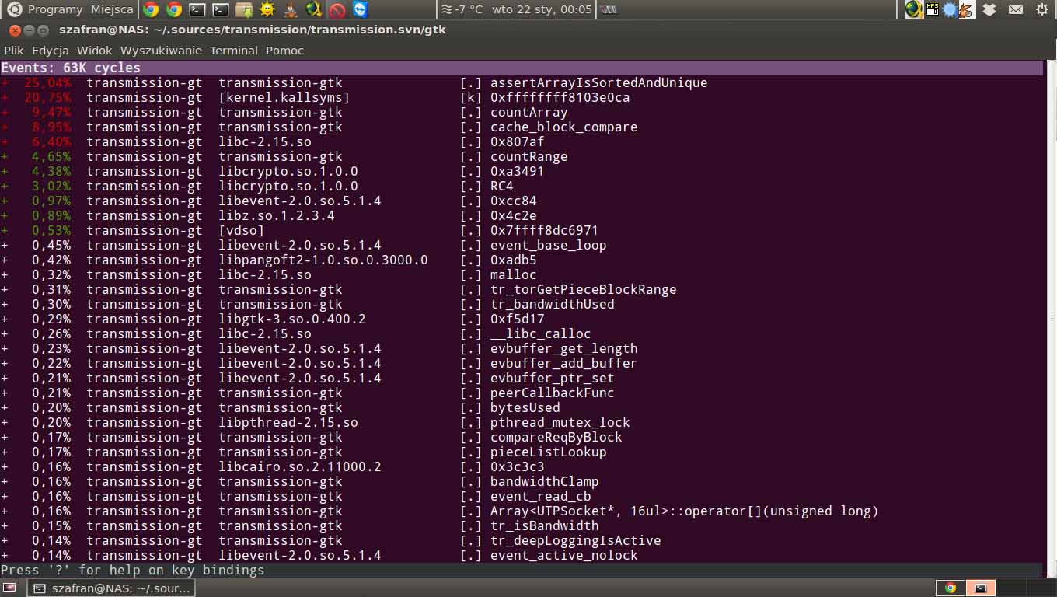Image resolution: width=1057 pixels, height=597 pixels.
Task: Open the first terminal launcher icon
Action: point(198,9)
